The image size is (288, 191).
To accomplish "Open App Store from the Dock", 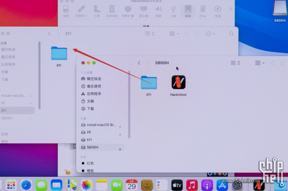I will (x=222, y=185).
